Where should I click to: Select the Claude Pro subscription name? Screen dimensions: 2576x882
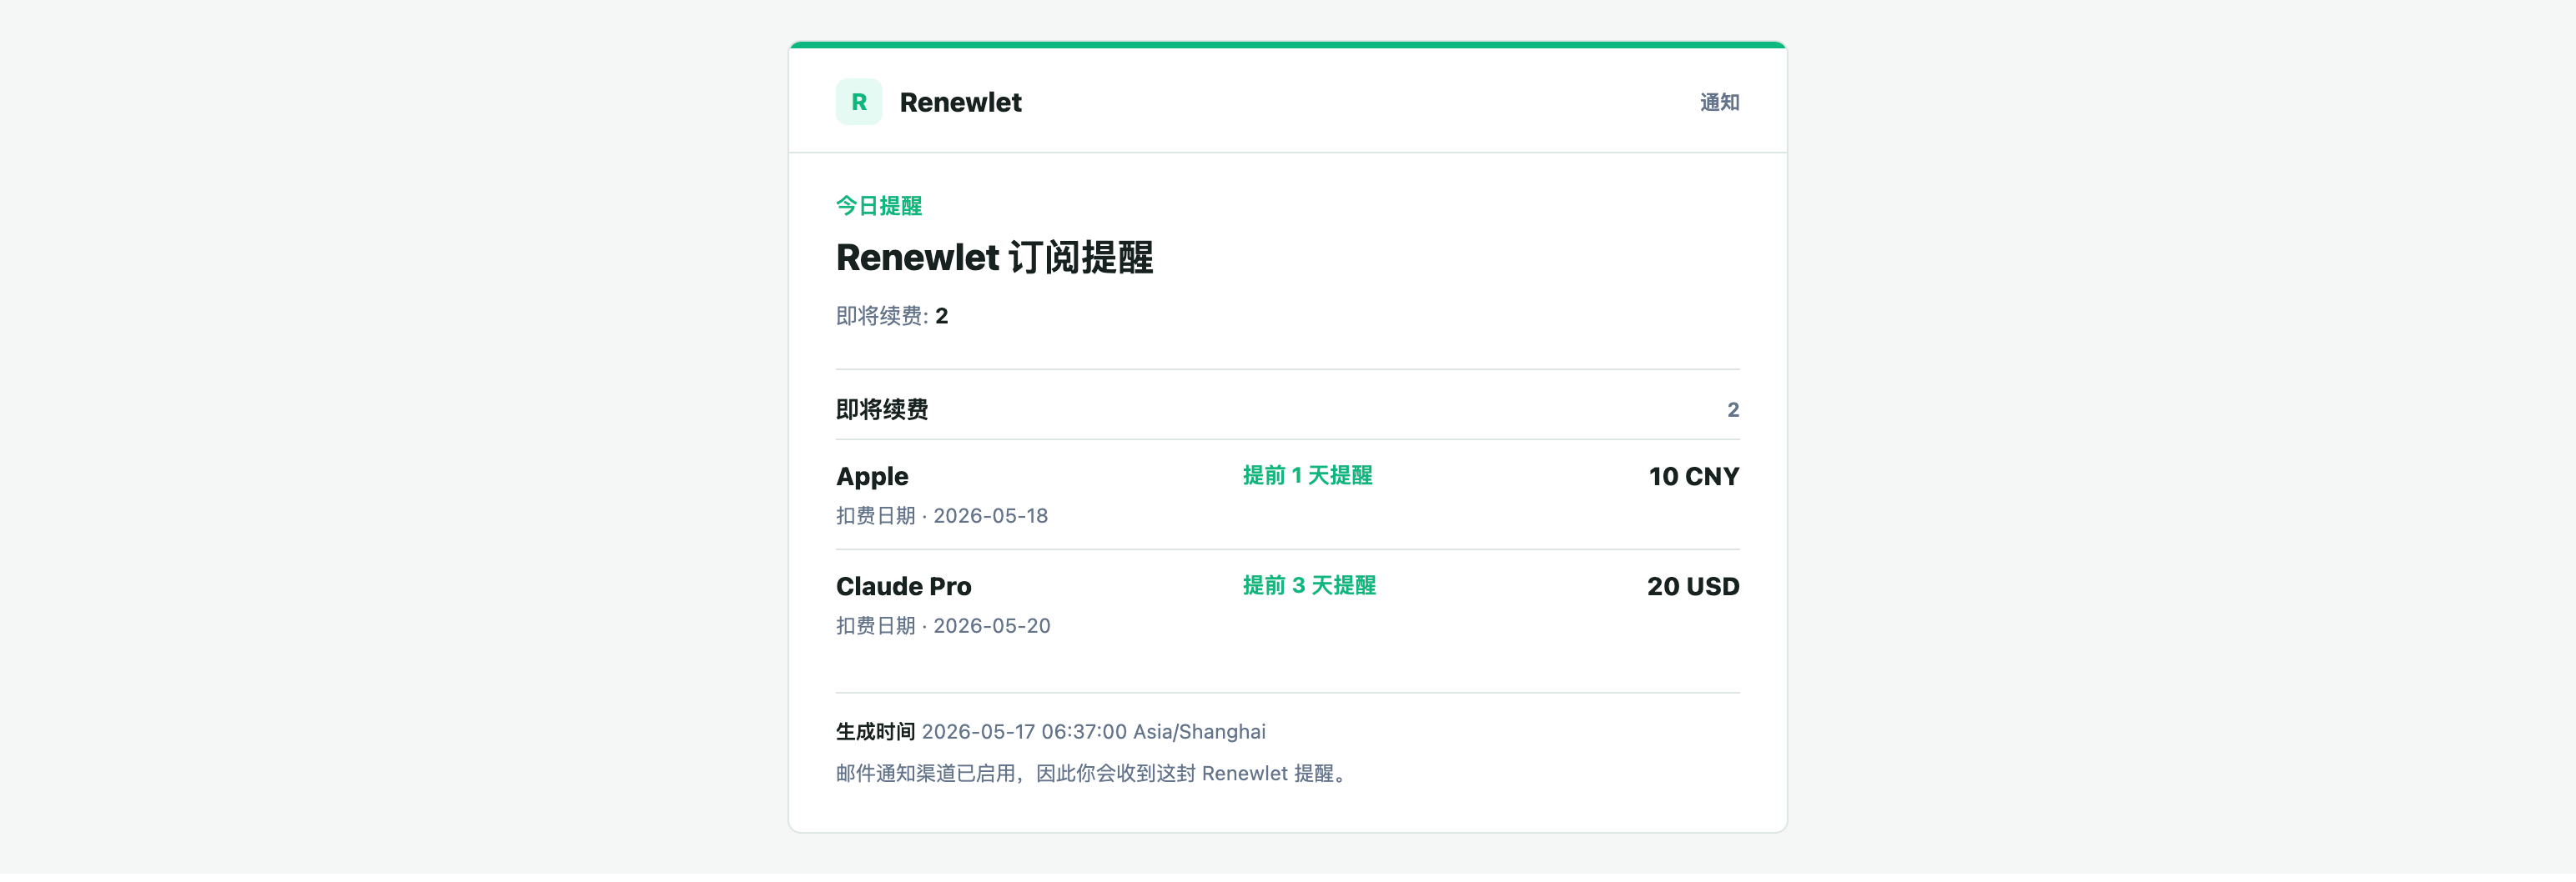903,586
